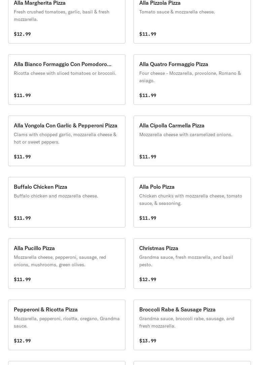This screenshot has height=365, width=259.
Task: Open Alla Bianco Formaggio Con Pomodoro item
Action: click(63, 64)
